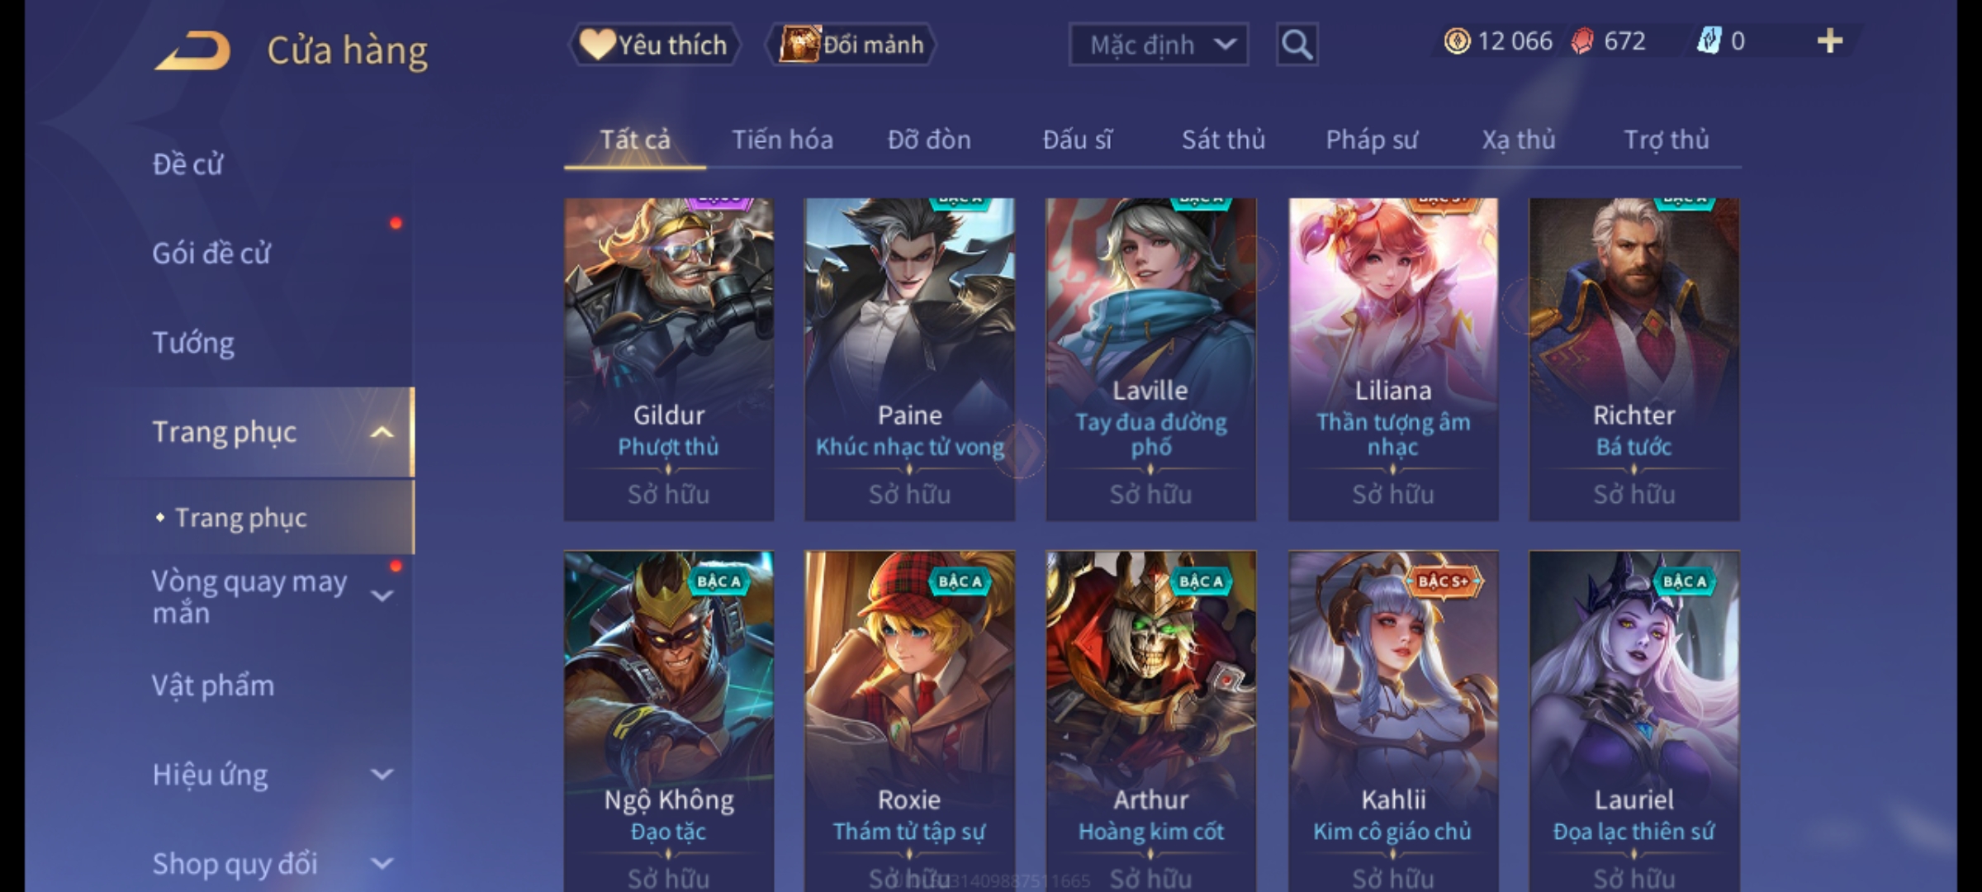Select the Tiến hóa tab

[782, 140]
